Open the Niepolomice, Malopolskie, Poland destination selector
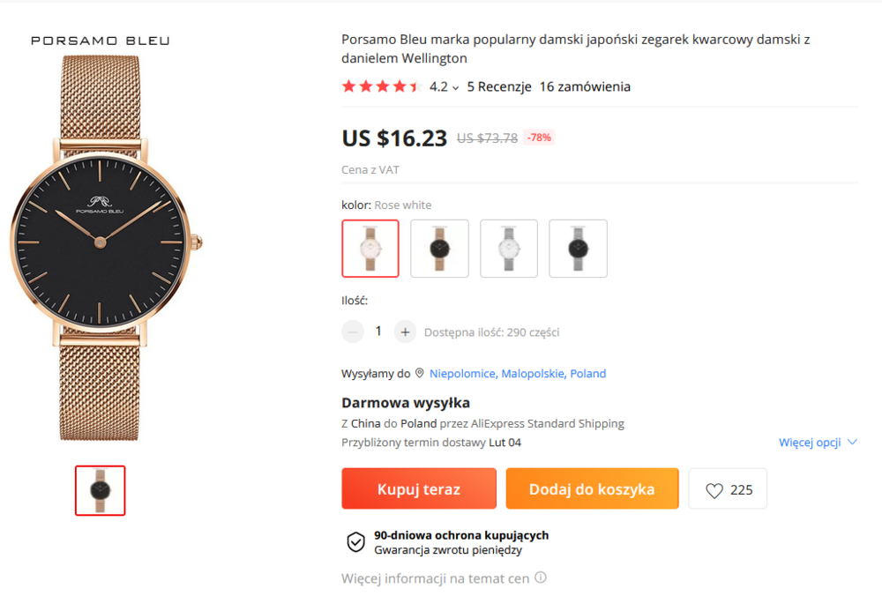882x596 pixels. [518, 374]
